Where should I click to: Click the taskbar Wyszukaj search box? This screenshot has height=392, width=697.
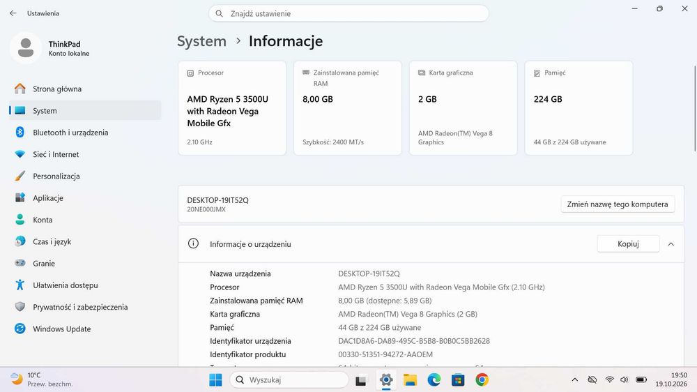(x=289, y=380)
